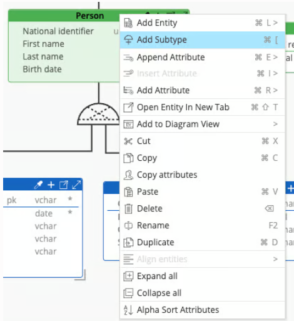294x321 pixels.
Task: Click the trash icon beside Delete
Action: pos(128,209)
